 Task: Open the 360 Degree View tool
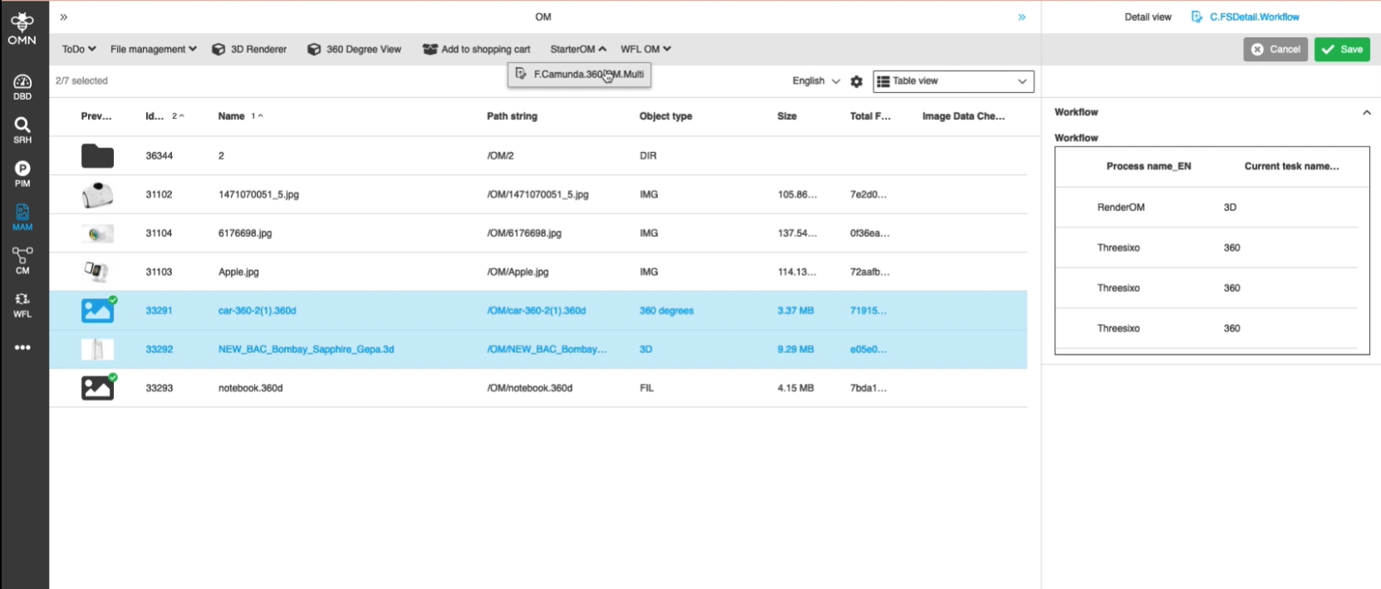(x=354, y=49)
